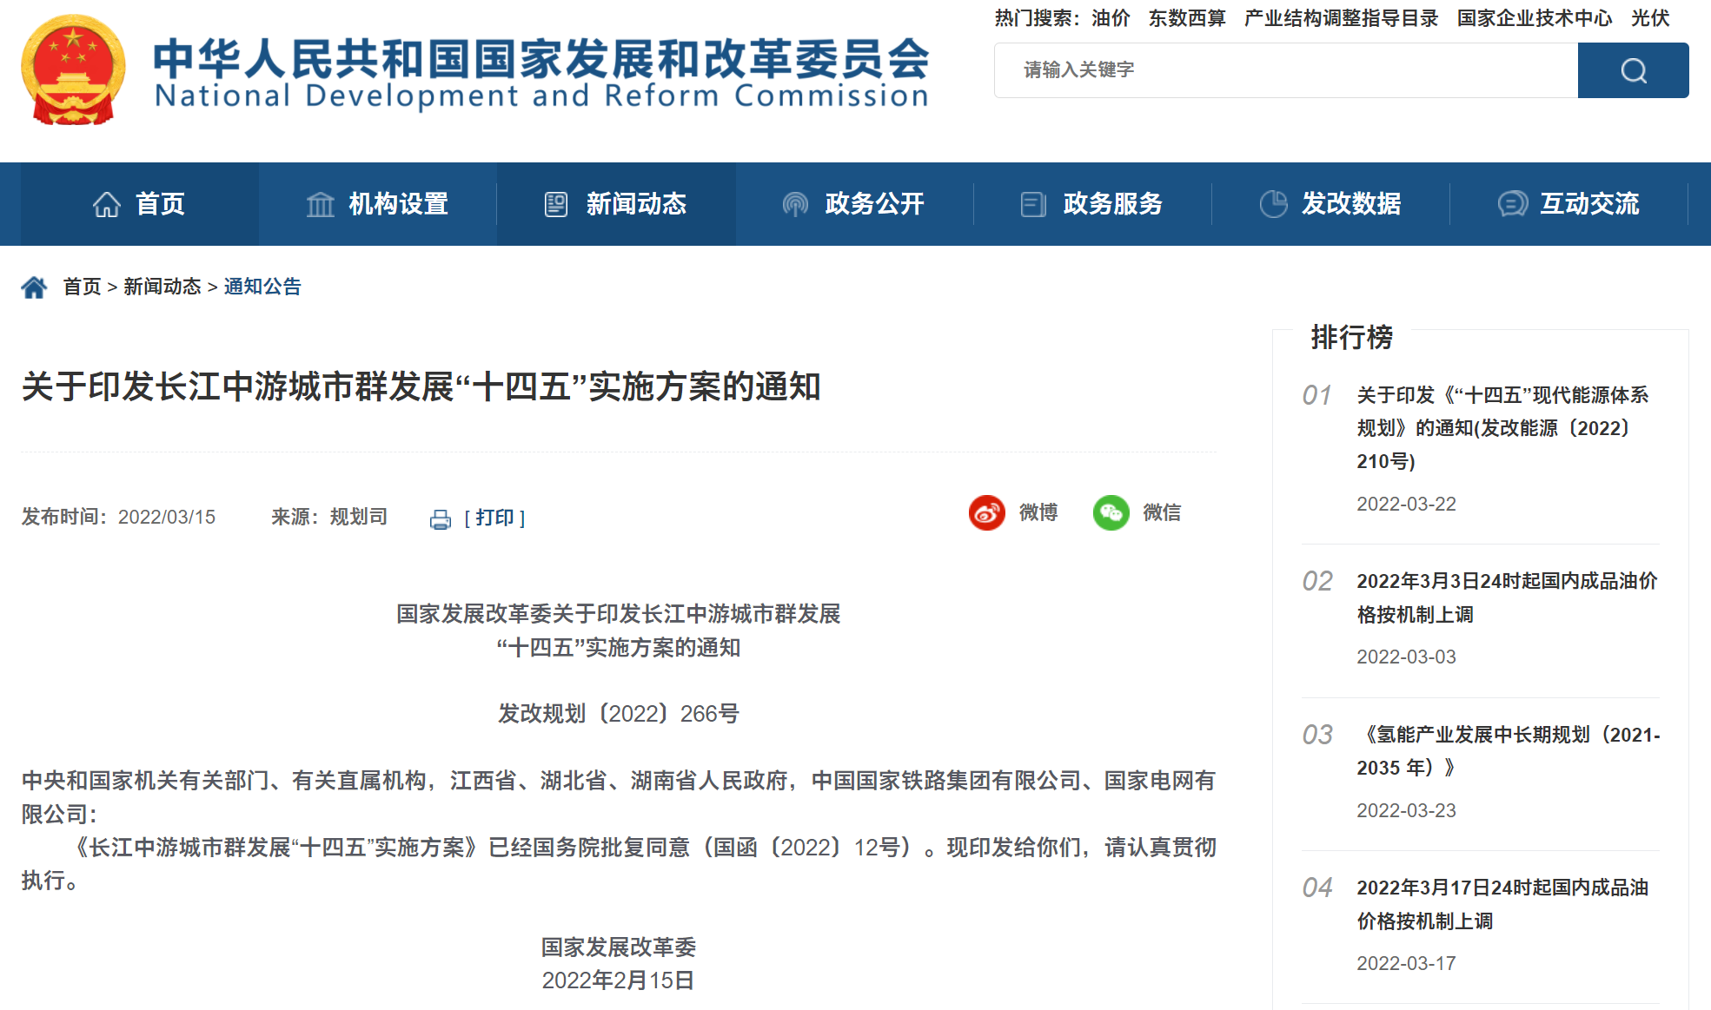Click the national emblem logo
This screenshot has height=1010, width=1711.
coord(73,70)
